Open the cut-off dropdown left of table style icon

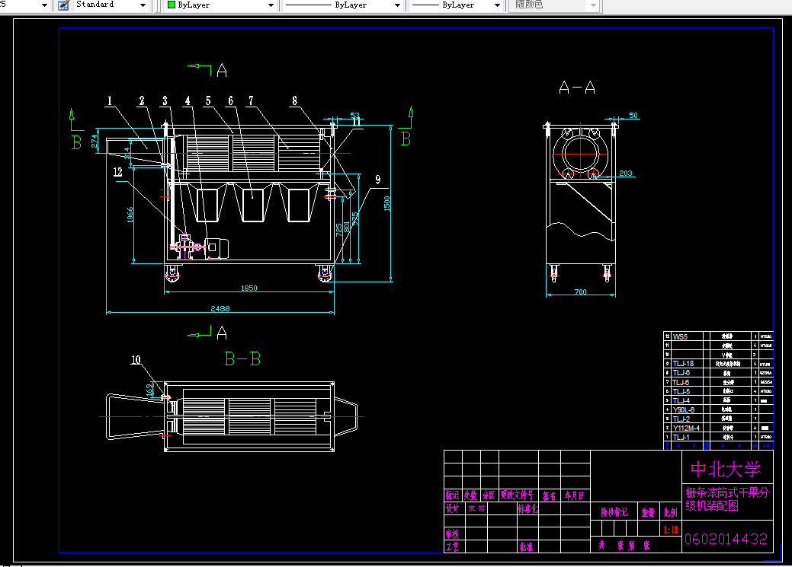[44, 5]
